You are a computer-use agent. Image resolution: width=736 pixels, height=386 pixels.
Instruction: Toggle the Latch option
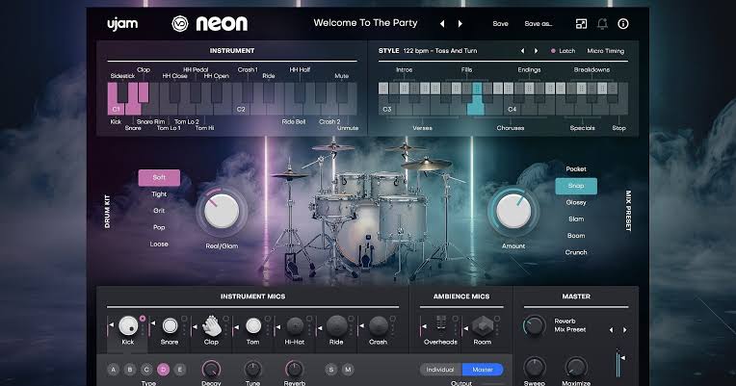coord(563,51)
